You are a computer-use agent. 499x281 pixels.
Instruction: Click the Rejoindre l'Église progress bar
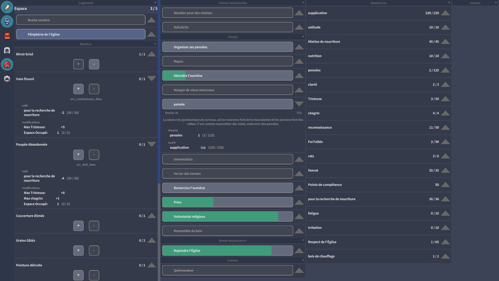click(227, 251)
